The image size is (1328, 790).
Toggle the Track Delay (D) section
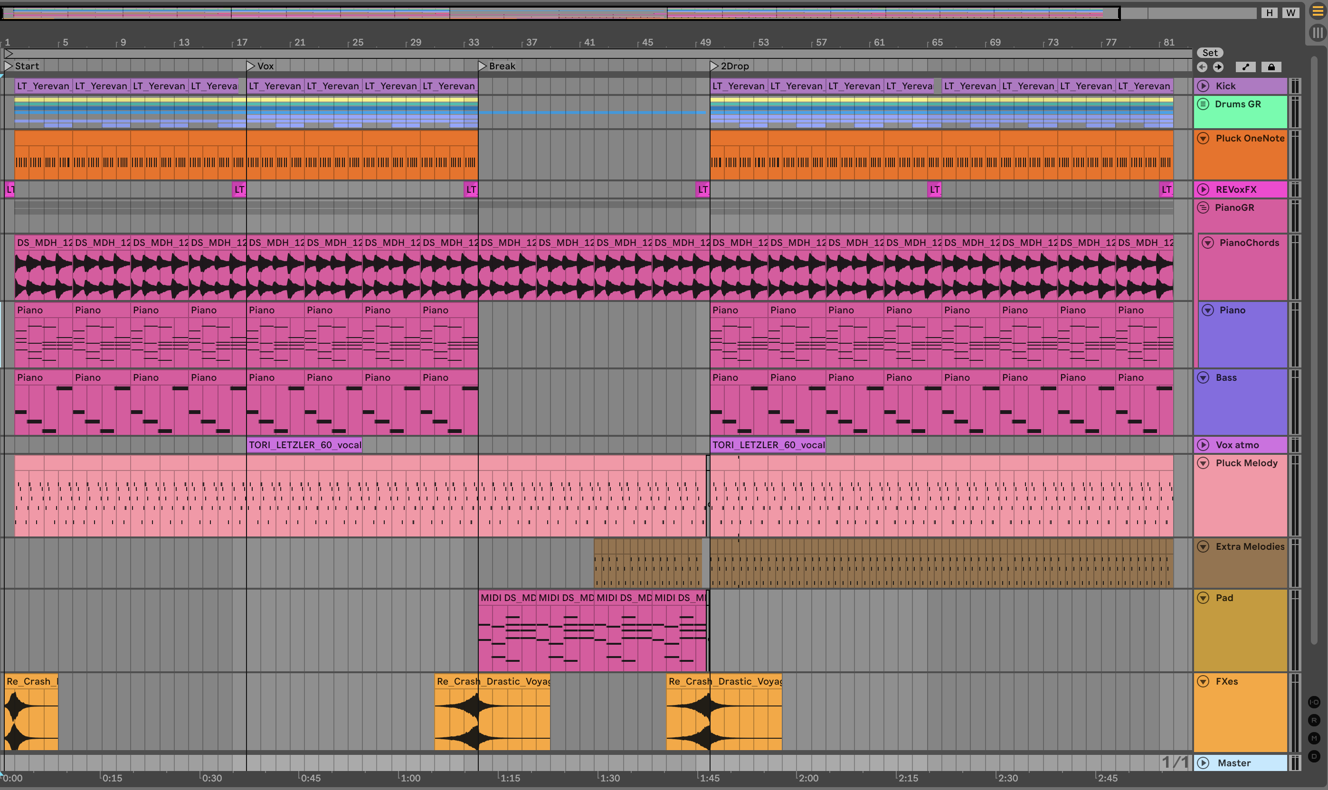pos(1314,756)
